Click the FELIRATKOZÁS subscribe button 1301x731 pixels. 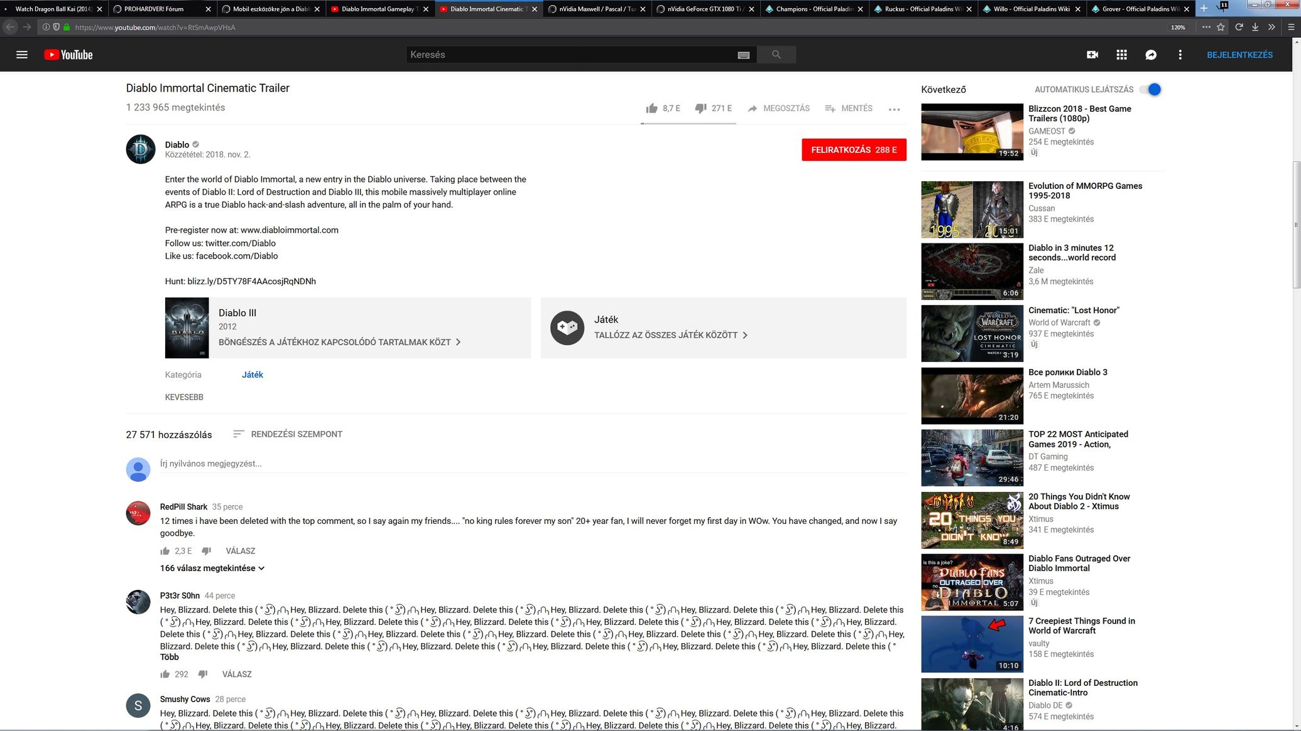[x=854, y=150]
